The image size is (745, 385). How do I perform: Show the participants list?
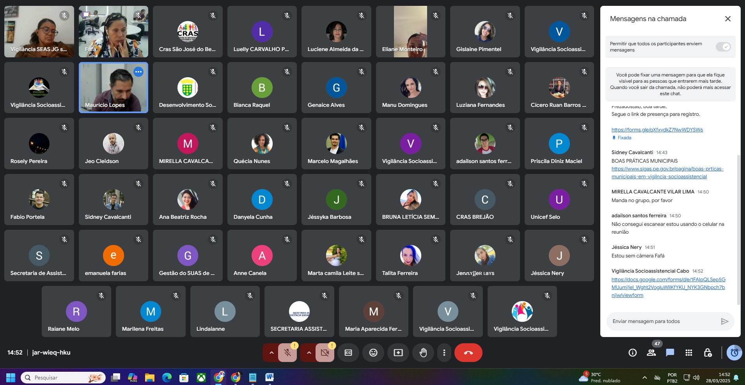coord(651,353)
